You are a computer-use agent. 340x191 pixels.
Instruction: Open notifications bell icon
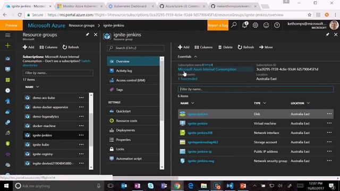coord(245,25)
